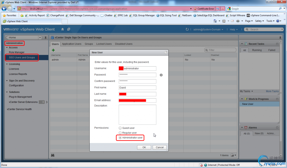Open the My Tasks dropdown
Image resolution: width=287 pixels, height=168 pixels.
pos(246,91)
